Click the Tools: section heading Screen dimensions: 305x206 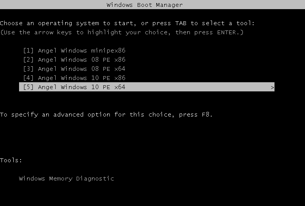[x=11, y=160]
